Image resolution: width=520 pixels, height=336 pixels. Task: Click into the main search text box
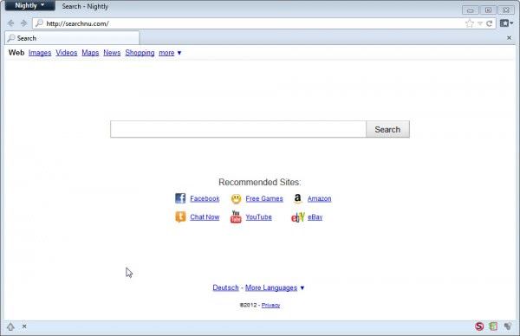[238, 129]
